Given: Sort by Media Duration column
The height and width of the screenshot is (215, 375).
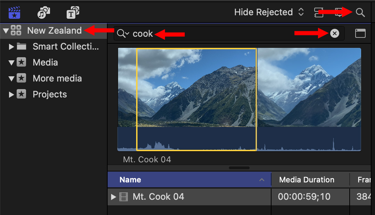Looking at the screenshot, I should click(307, 180).
